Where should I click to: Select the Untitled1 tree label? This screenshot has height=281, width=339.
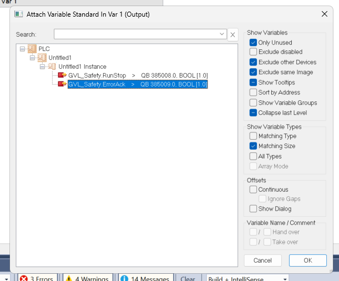pos(60,58)
